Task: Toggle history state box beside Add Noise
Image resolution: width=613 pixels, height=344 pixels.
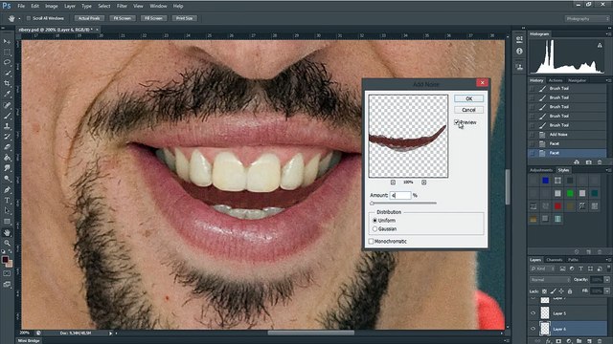Action: point(532,135)
